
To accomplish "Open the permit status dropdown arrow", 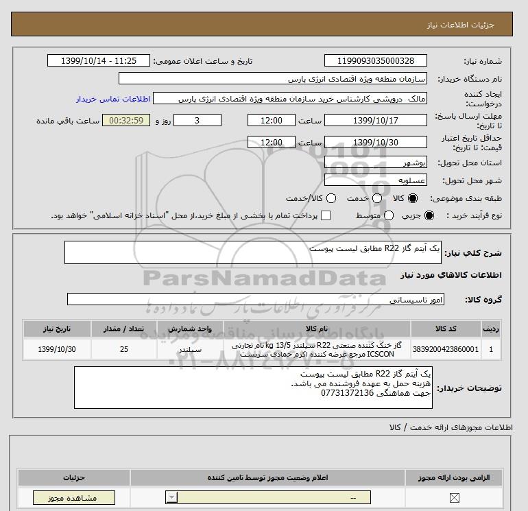I will [x=171, y=497].
